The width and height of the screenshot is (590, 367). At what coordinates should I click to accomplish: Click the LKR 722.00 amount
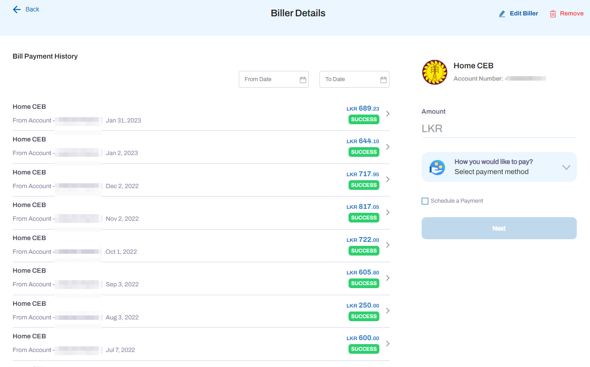363,240
